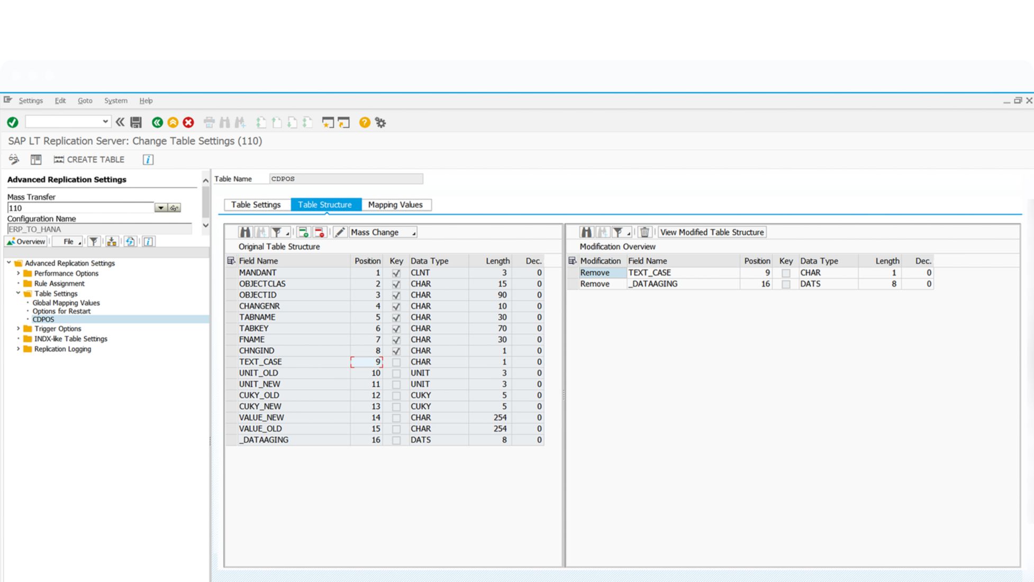Click the green Enter checkmark icon
This screenshot has height=582, width=1034.
click(x=13, y=123)
